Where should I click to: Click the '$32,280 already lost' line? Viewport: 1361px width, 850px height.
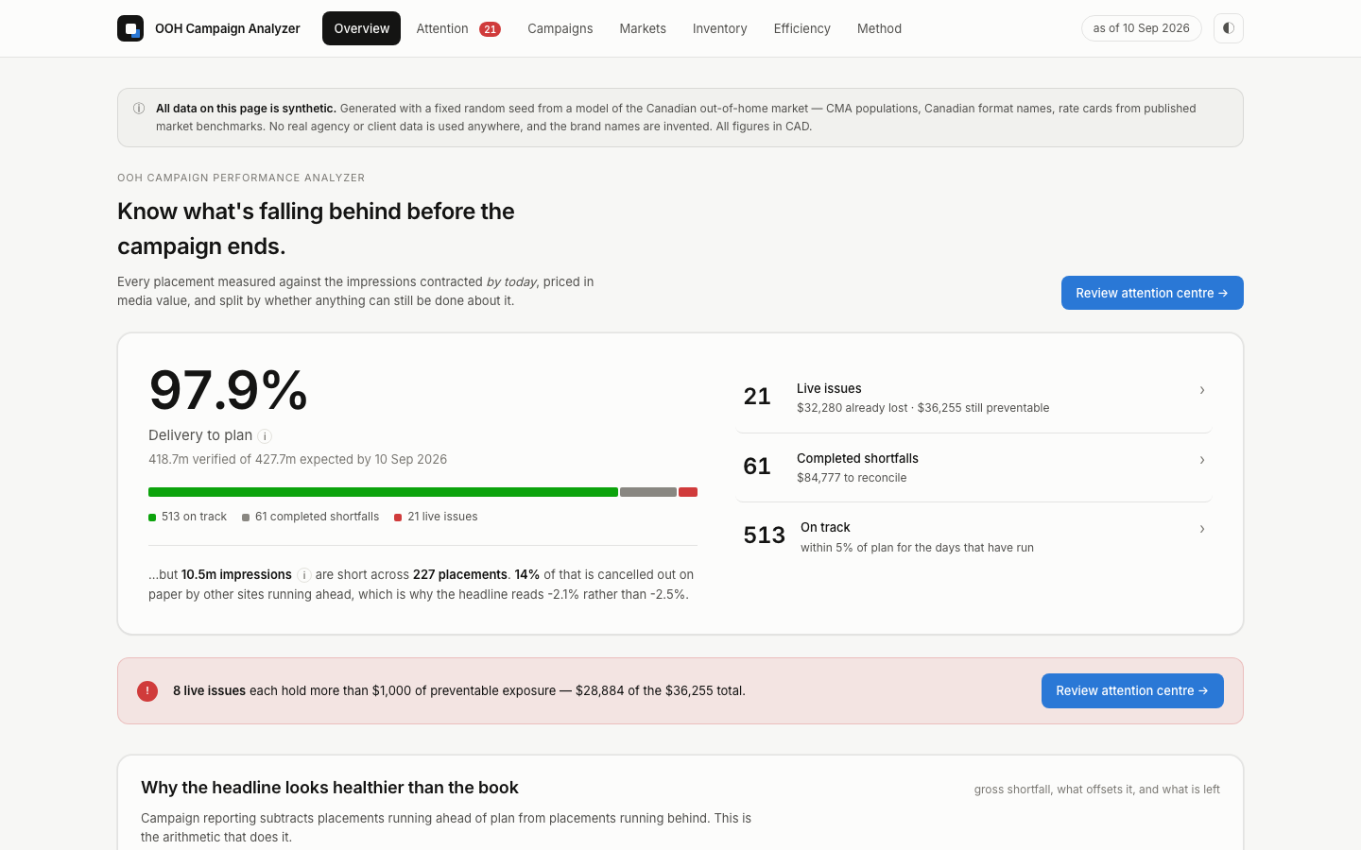point(922,408)
